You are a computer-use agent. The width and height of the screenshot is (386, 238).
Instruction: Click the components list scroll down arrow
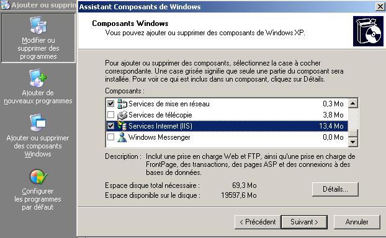(x=353, y=142)
